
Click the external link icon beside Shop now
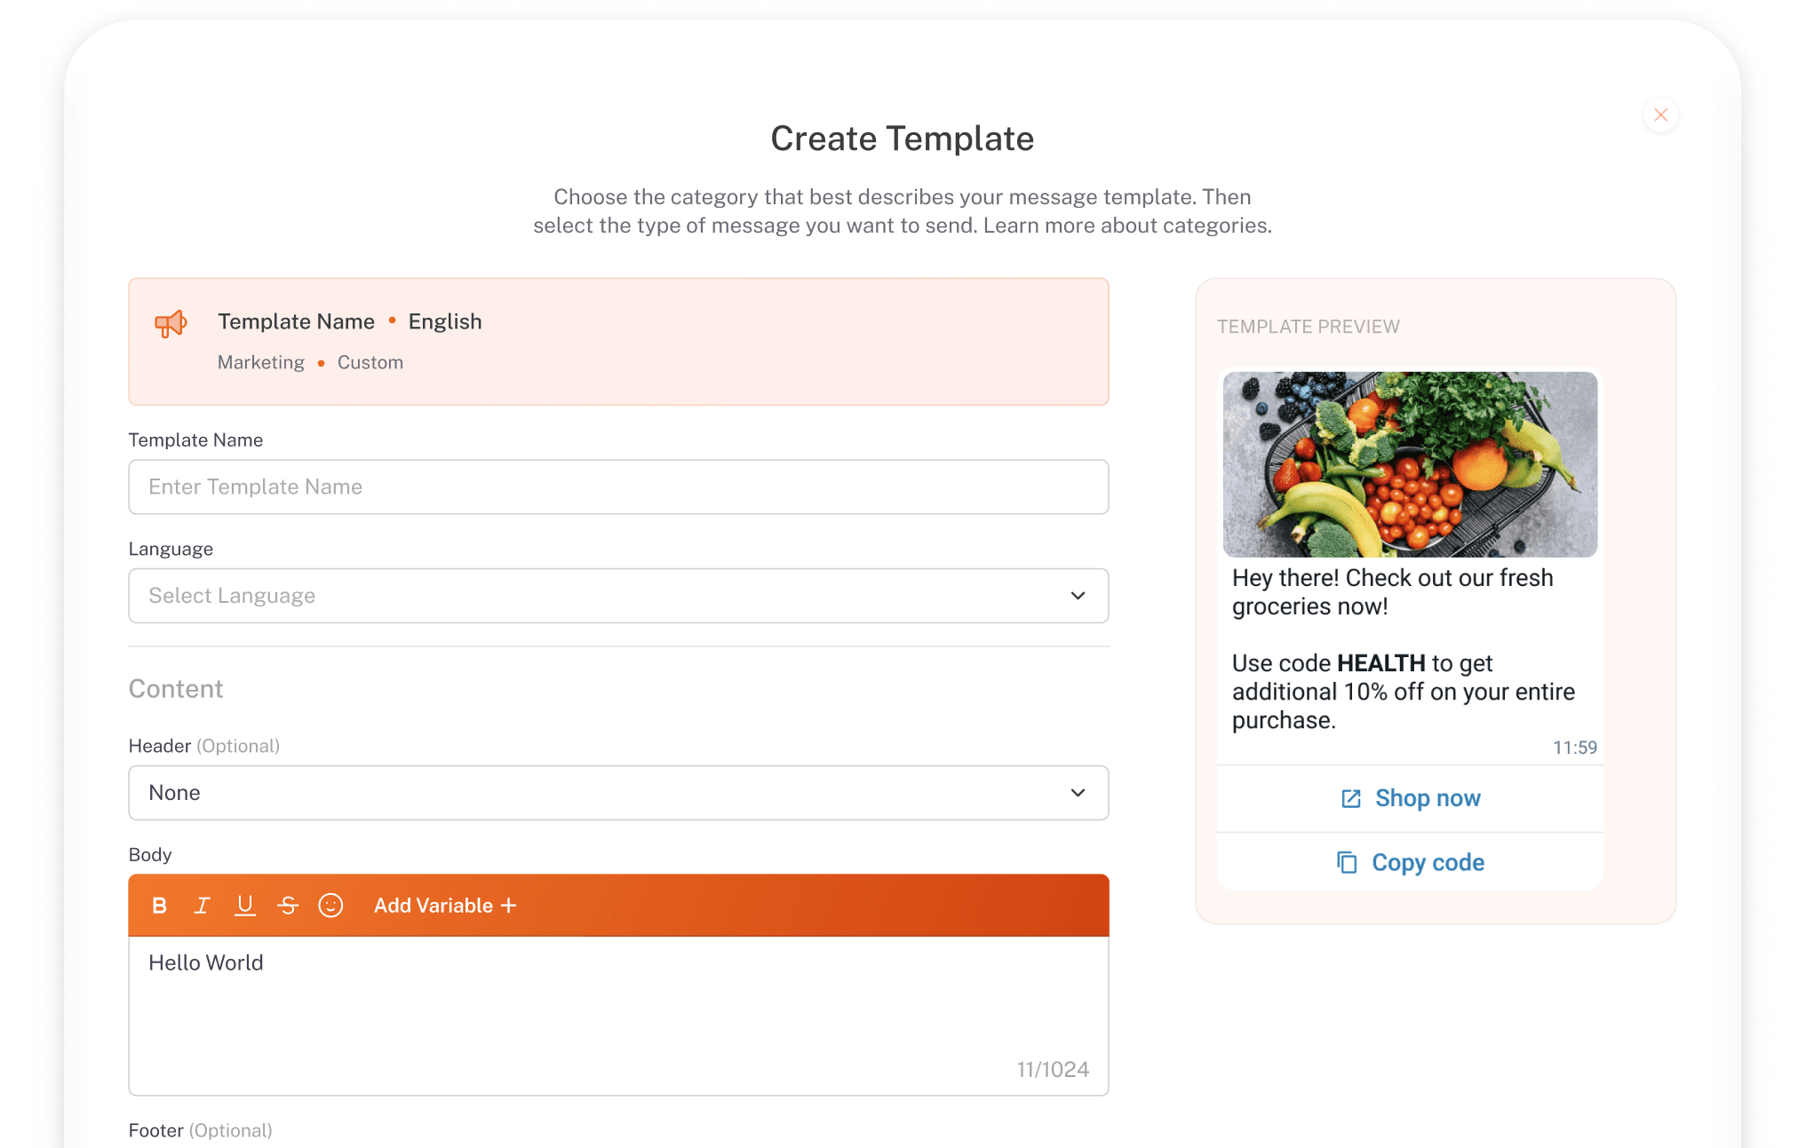1351,799
